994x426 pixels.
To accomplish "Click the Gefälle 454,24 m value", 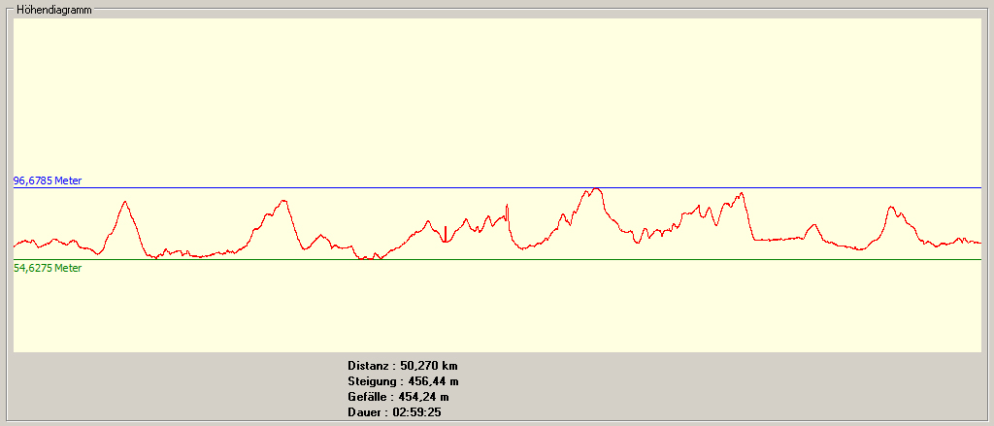I will pyautogui.click(x=398, y=397).
